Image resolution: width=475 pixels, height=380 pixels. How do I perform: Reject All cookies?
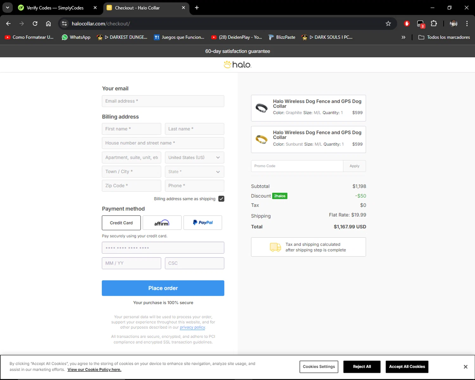362,367
